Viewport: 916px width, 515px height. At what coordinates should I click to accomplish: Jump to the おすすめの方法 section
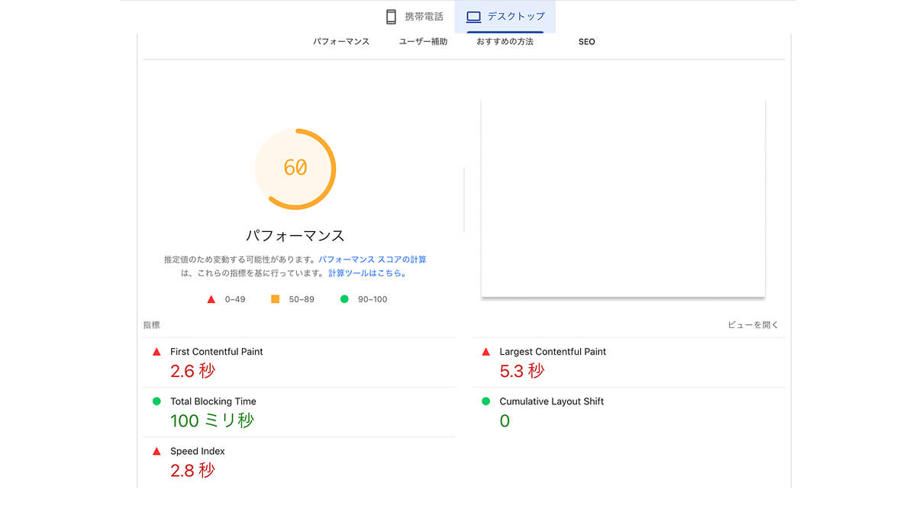tap(505, 42)
